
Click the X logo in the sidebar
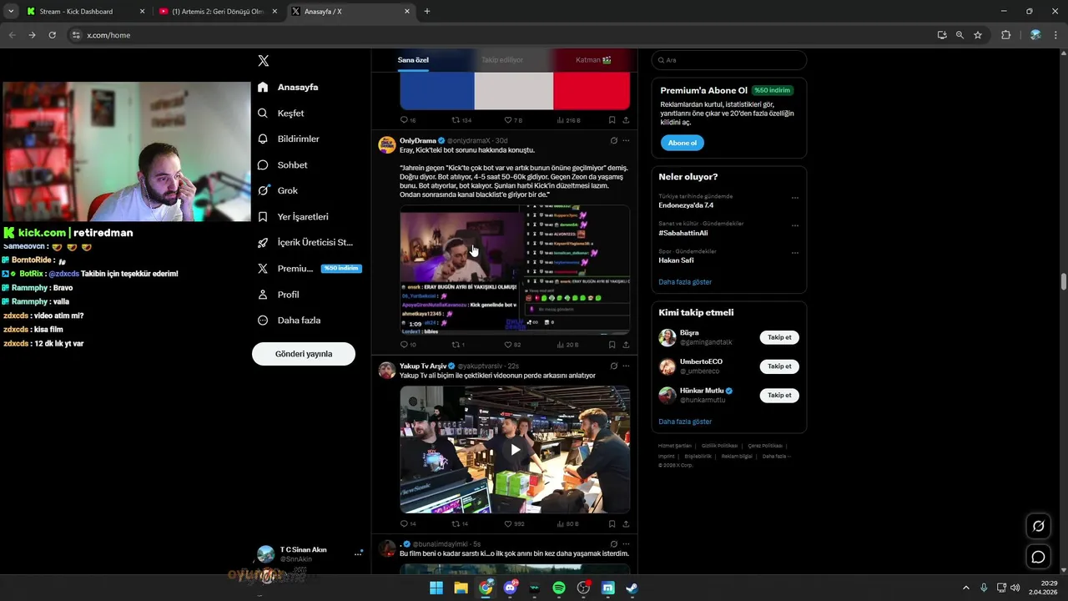coord(264,61)
